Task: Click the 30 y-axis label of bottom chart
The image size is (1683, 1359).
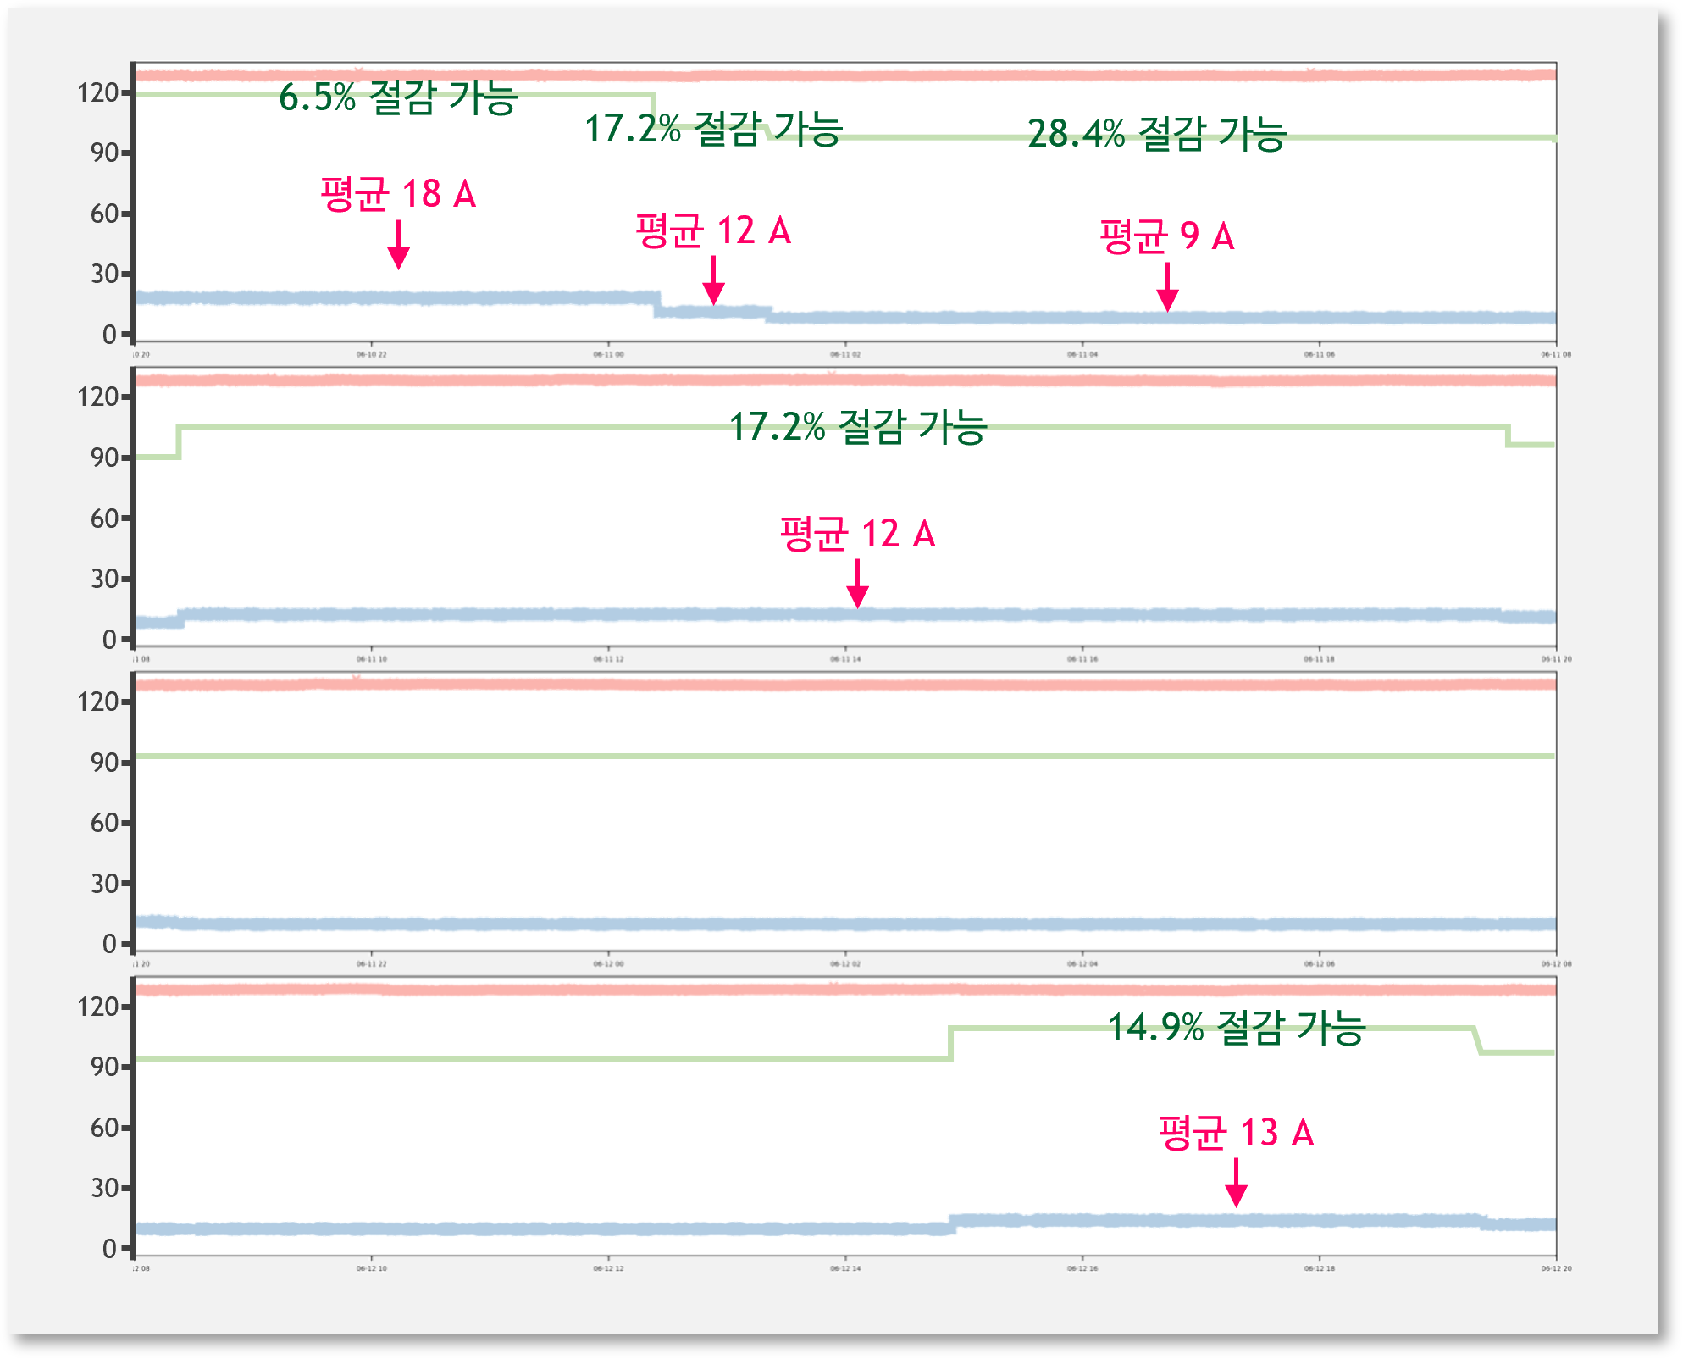Action: (x=104, y=1188)
